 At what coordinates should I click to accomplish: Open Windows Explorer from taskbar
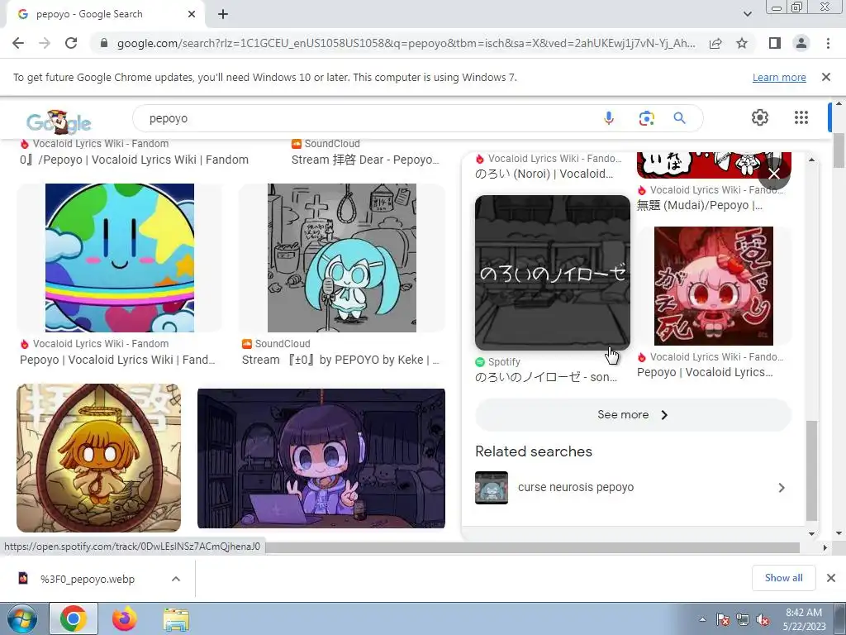176,618
